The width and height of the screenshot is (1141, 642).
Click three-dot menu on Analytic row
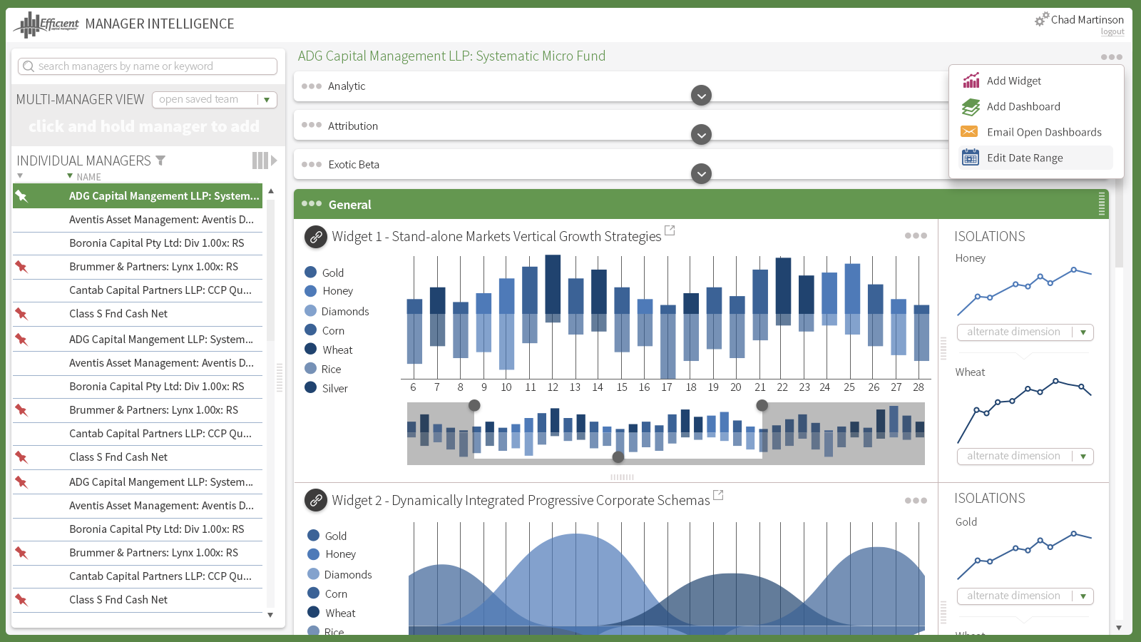(312, 86)
